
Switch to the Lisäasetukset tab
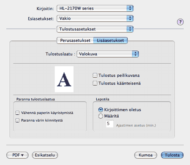111,40
